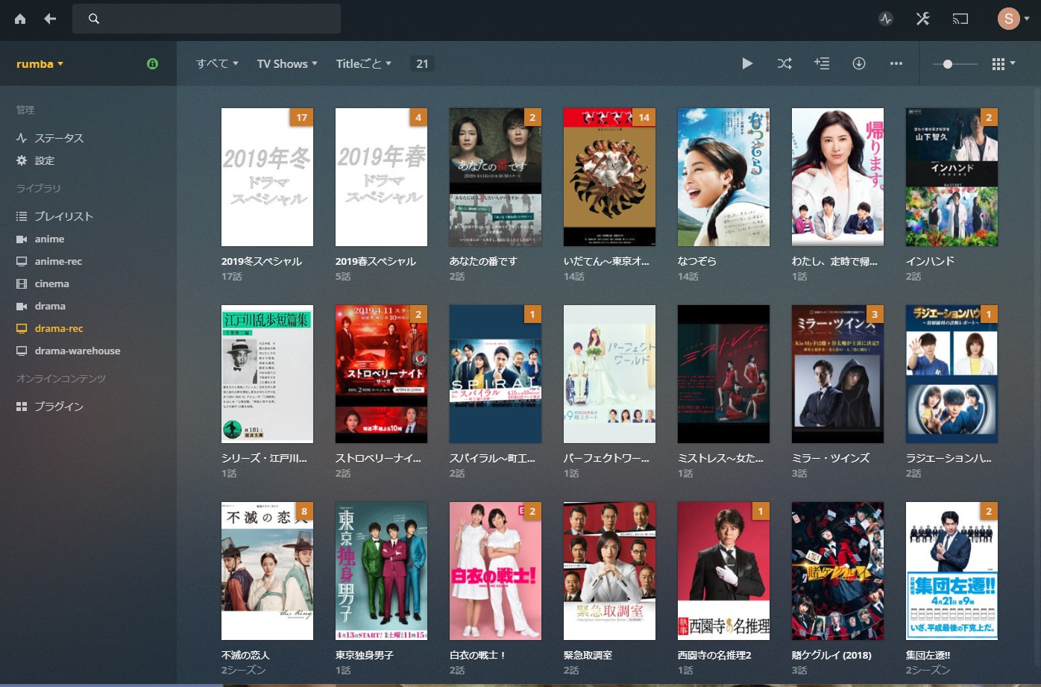The width and height of the screenshot is (1041, 687).
Task: Open 2019冬スペシャル poster
Action: coord(267,177)
